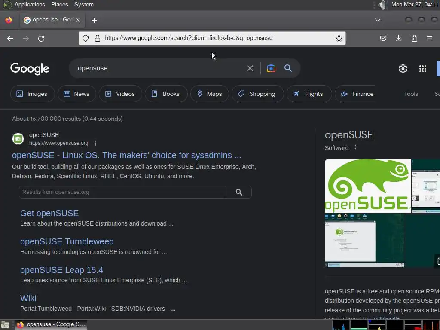
Task: Switch to the Images filter
Action: [32, 94]
